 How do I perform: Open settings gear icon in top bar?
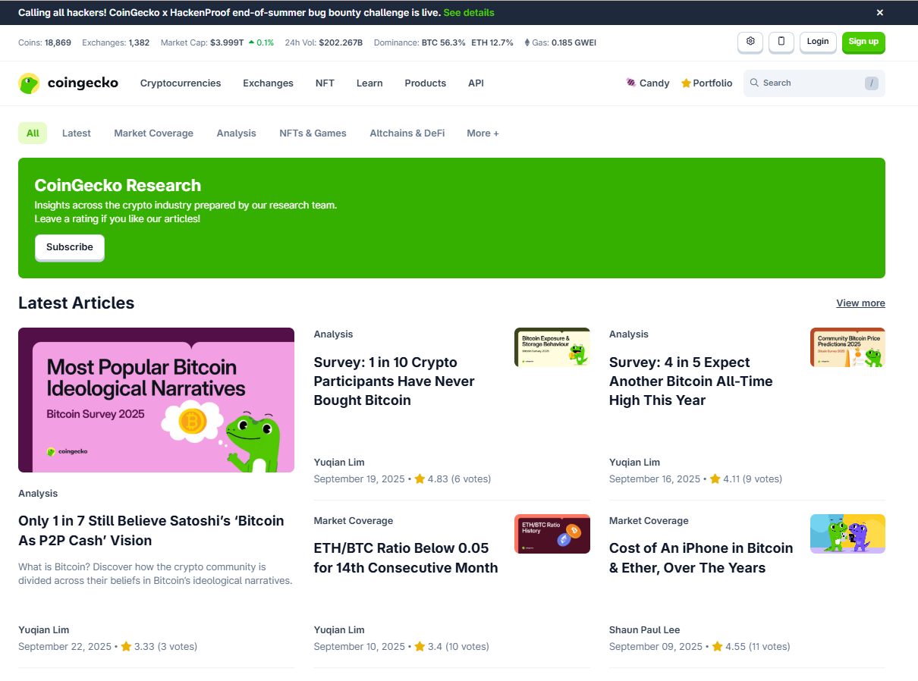pos(750,42)
